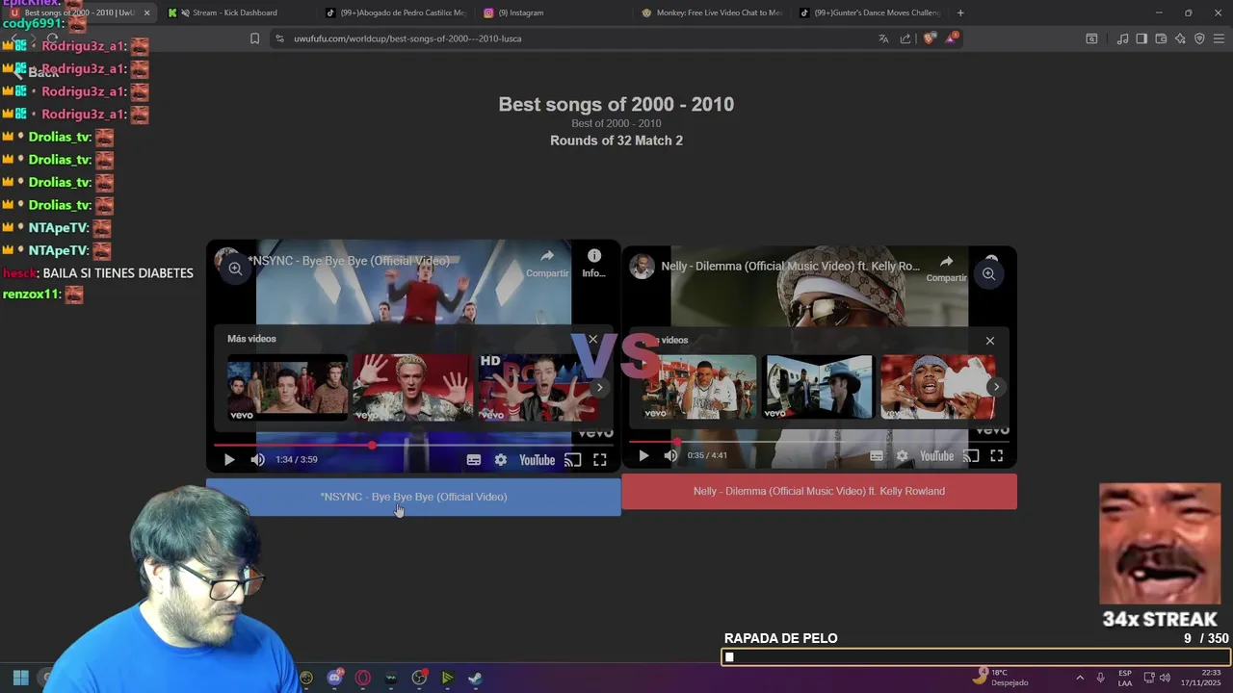The width and height of the screenshot is (1233, 693).
Task: Play the Nelly Dilemma video
Action: (x=643, y=456)
